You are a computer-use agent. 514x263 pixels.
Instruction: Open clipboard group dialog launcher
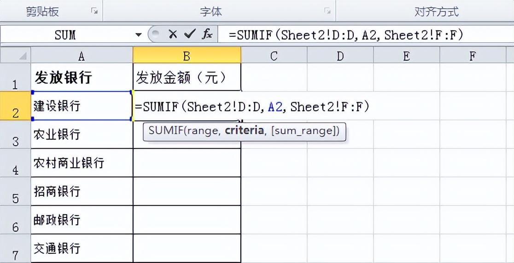94,11
